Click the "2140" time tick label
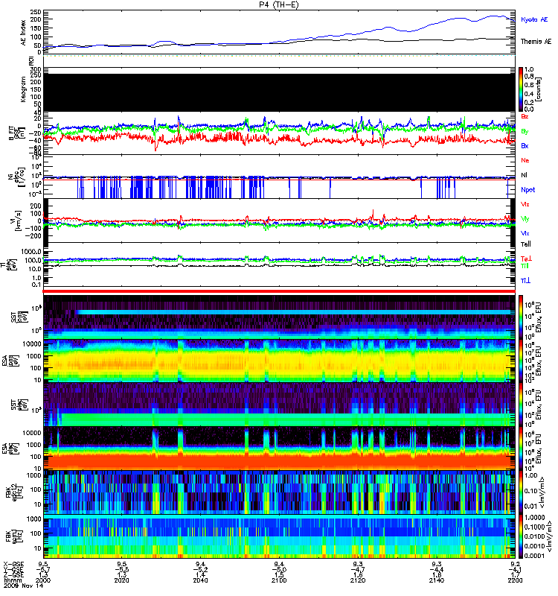558x596 pixels. (437, 580)
